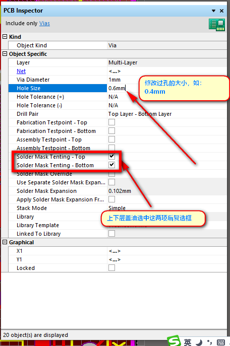Click the Vias filter link
Viewport: 230px width, 346px height.
point(44,23)
